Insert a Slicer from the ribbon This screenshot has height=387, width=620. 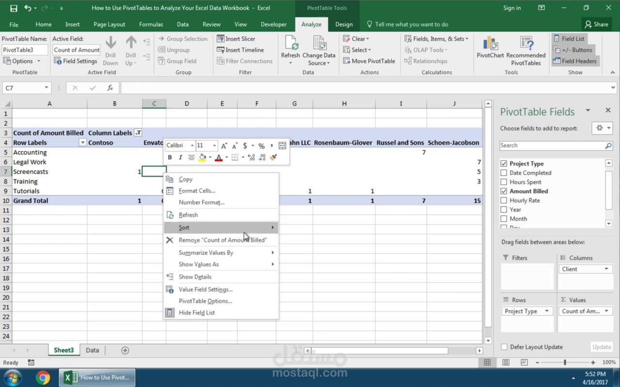(x=236, y=39)
